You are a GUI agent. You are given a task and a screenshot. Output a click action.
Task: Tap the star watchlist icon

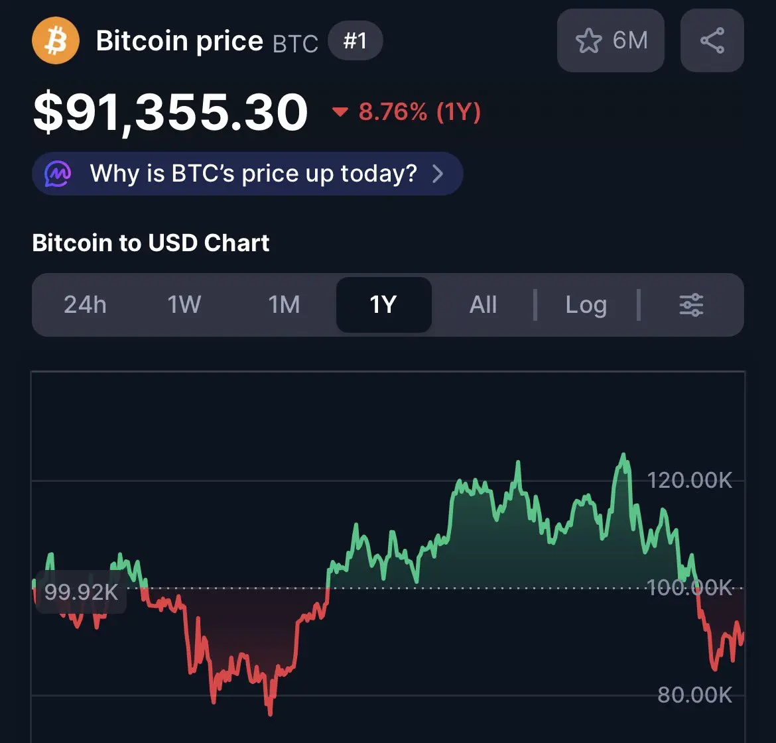click(x=588, y=40)
